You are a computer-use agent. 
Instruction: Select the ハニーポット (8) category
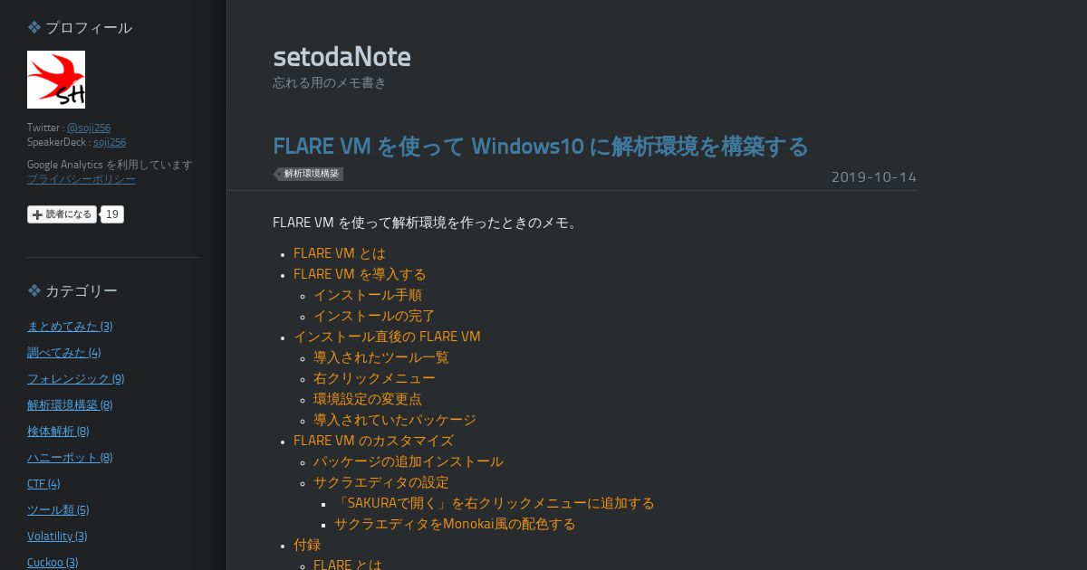tap(70, 457)
